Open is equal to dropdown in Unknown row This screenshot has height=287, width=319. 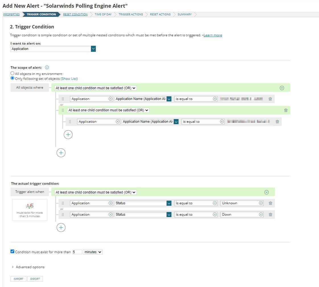pos(196,203)
